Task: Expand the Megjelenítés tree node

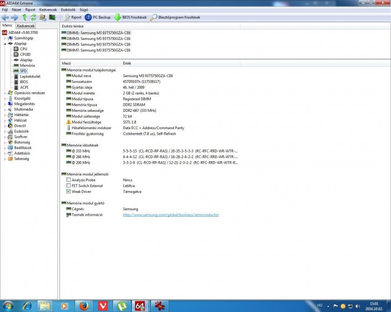Action: click(5, 104)
